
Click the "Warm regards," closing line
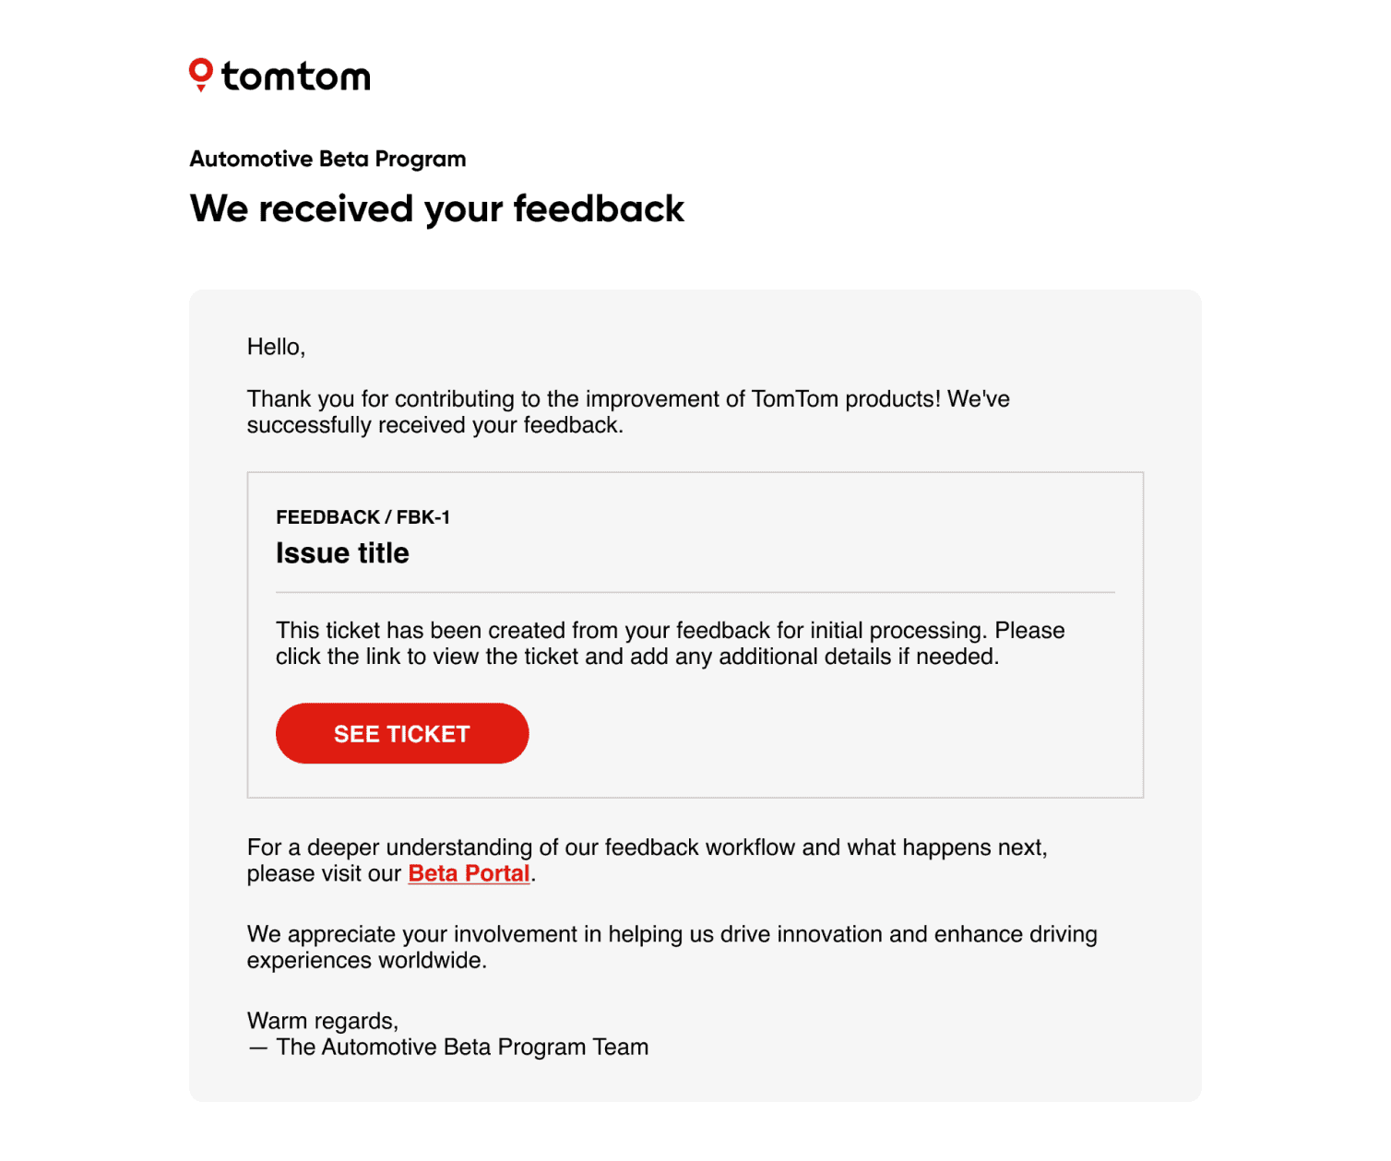click(322, 1021)
